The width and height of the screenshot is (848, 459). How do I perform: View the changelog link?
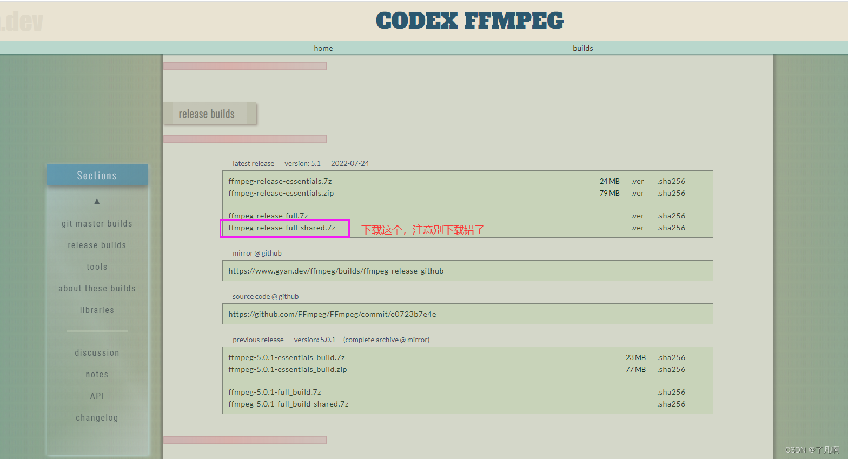[x=97, y=418]
